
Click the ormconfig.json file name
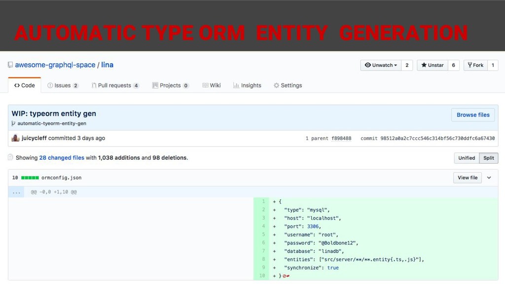click(x=62, y=177)
